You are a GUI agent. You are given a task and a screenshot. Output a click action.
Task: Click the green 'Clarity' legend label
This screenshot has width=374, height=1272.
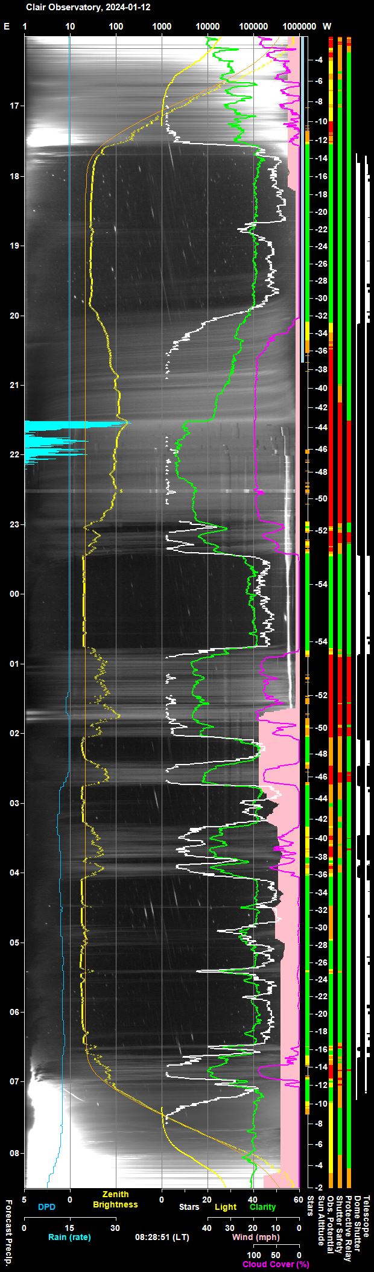pyautogui.click(x=262, y=1207)
